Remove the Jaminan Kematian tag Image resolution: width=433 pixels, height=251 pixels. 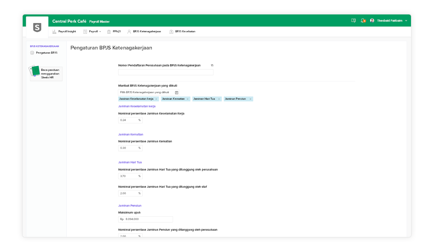tap(188, 99)
